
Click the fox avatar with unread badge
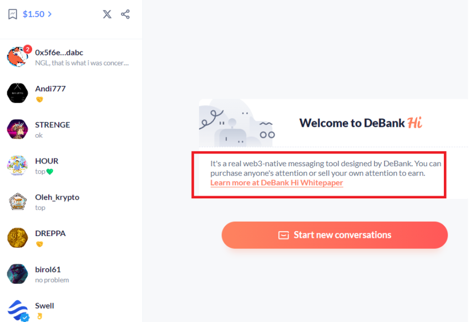17,57
